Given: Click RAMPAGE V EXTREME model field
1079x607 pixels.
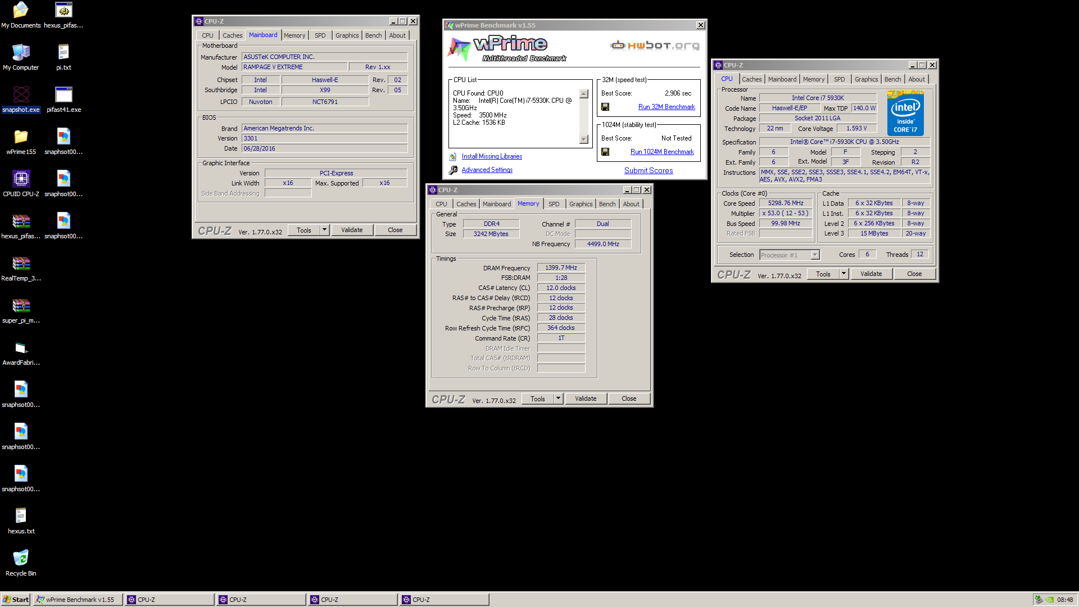Looking at the screenshot, I should click(x=294, y=67).
